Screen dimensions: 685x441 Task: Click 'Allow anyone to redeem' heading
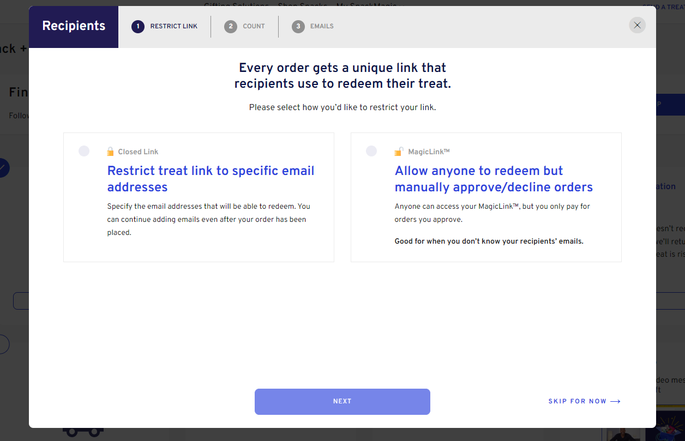pos(494,179)
